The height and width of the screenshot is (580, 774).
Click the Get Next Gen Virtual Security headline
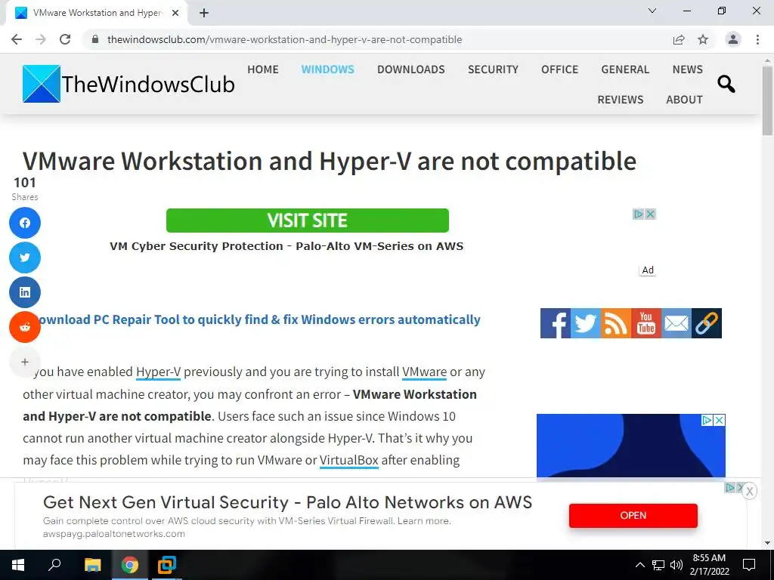click(x=288, y=502)
